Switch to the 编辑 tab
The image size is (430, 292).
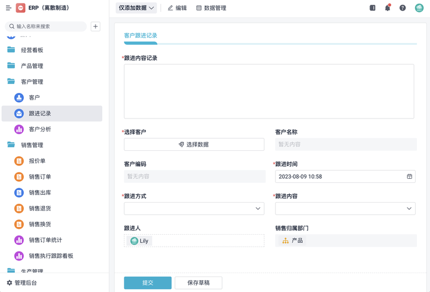coord(177,8)
